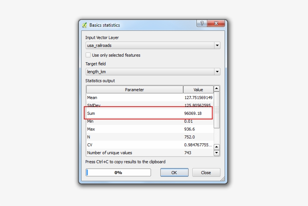Viewport: 308px width, 206px height.
Task: Click the dialog resize grip corner
Action: 223,179
